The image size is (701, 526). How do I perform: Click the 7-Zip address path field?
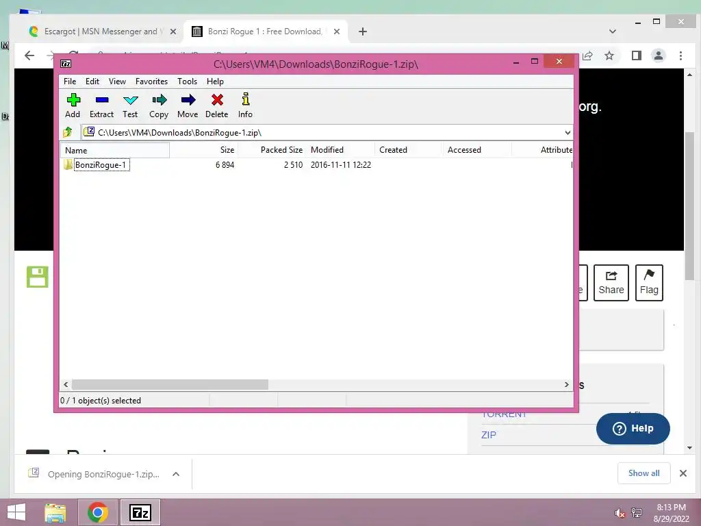tap(327, 133)
